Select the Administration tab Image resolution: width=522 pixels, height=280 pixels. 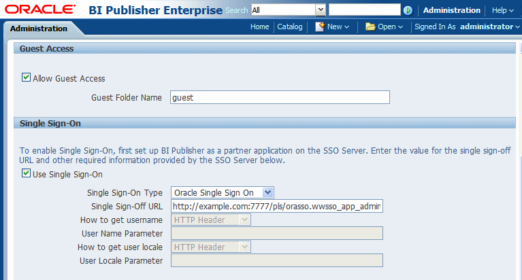(39, 29)
